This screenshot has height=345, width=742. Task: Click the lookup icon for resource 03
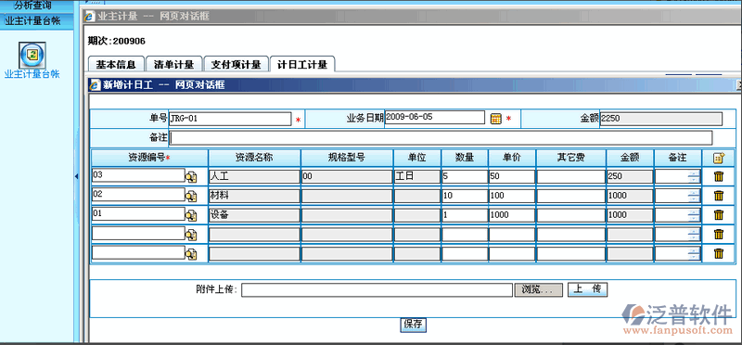click(191, 177)
